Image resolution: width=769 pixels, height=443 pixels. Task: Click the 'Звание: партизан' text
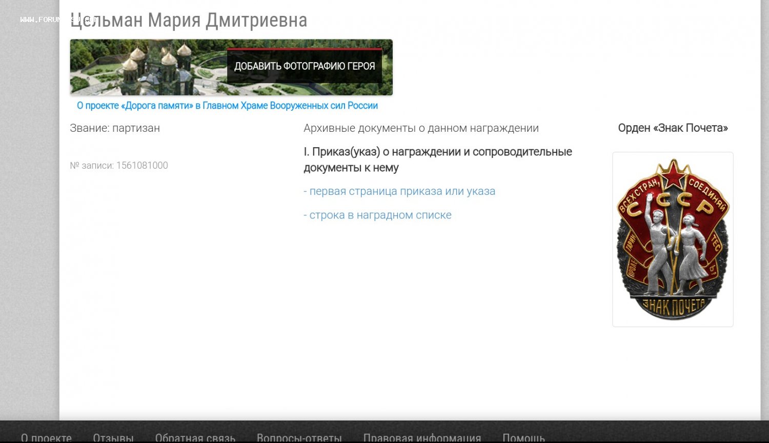pos(115,128)
